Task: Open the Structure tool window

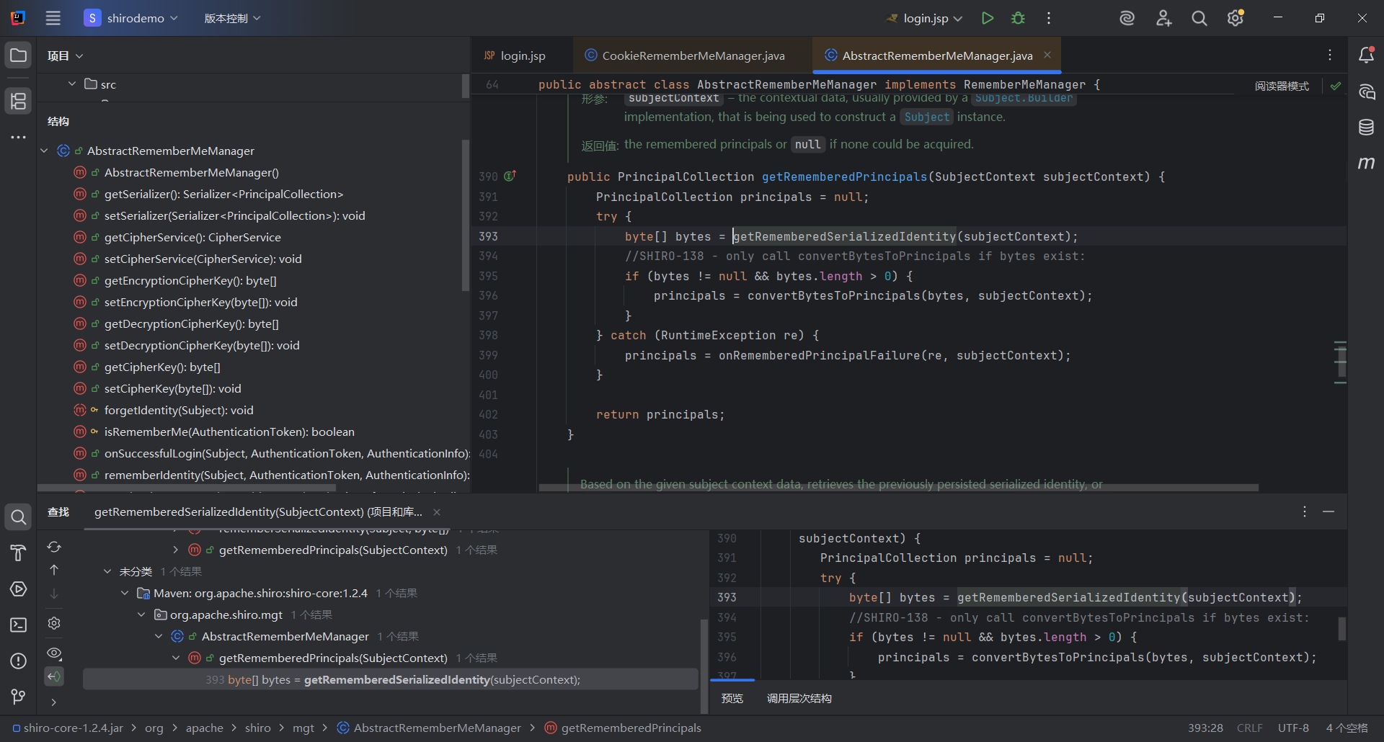Action: [18, 101]
